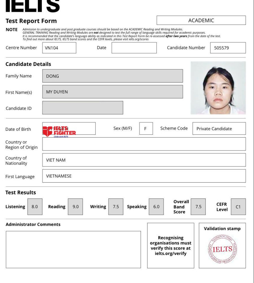
Task: Click the Family Name field DONG
Action: pyautogui.click(x=113, y=76)
